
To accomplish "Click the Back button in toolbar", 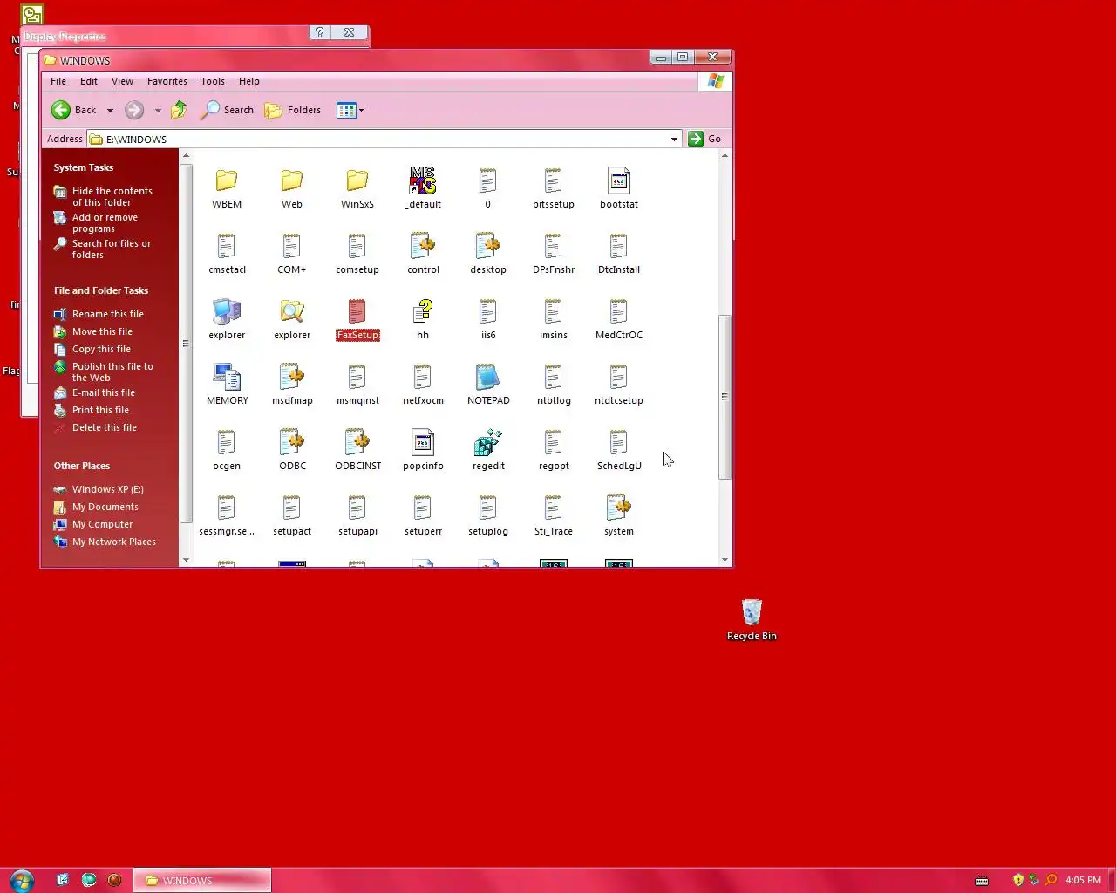I will coord(73,110).
